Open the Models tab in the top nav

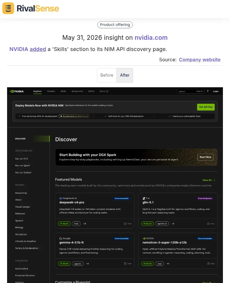click(x=51, y=91)
